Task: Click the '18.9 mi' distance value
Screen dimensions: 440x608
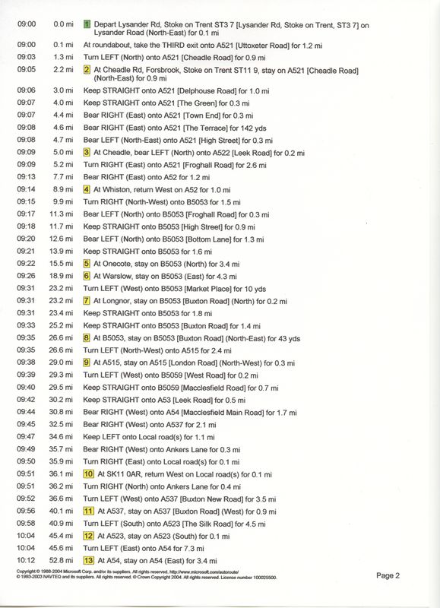Action: tap(61, 276)
